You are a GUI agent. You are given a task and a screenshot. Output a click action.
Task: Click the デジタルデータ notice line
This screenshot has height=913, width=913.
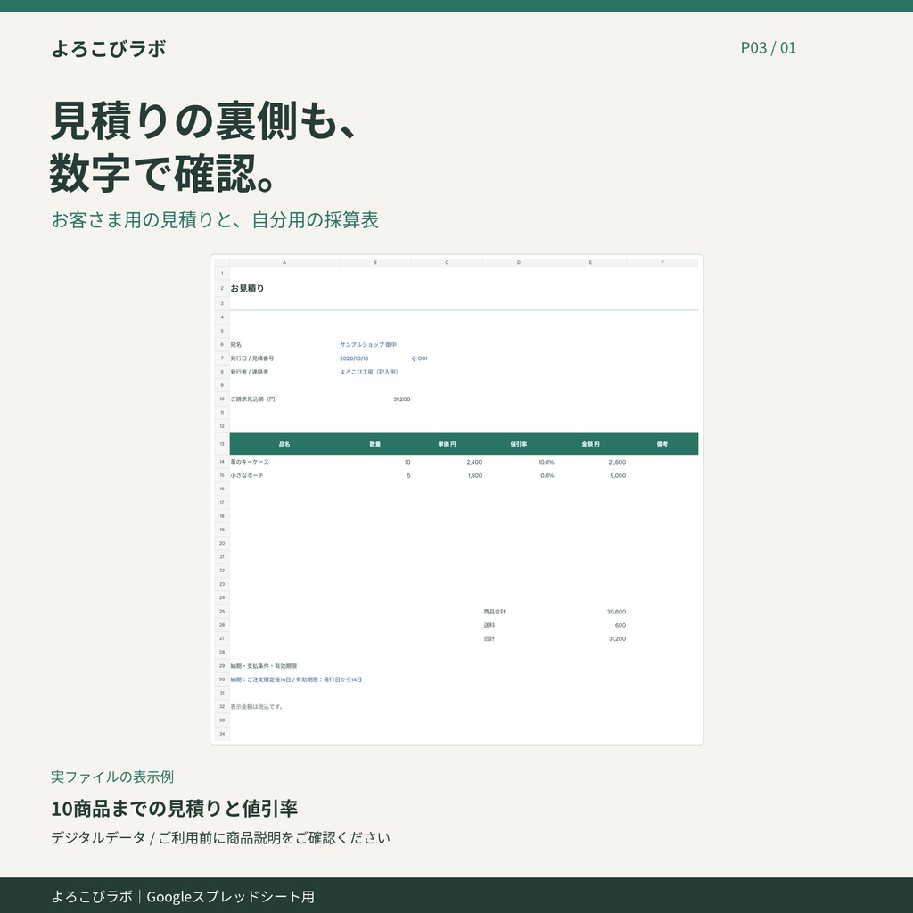[x=221, y=837]
